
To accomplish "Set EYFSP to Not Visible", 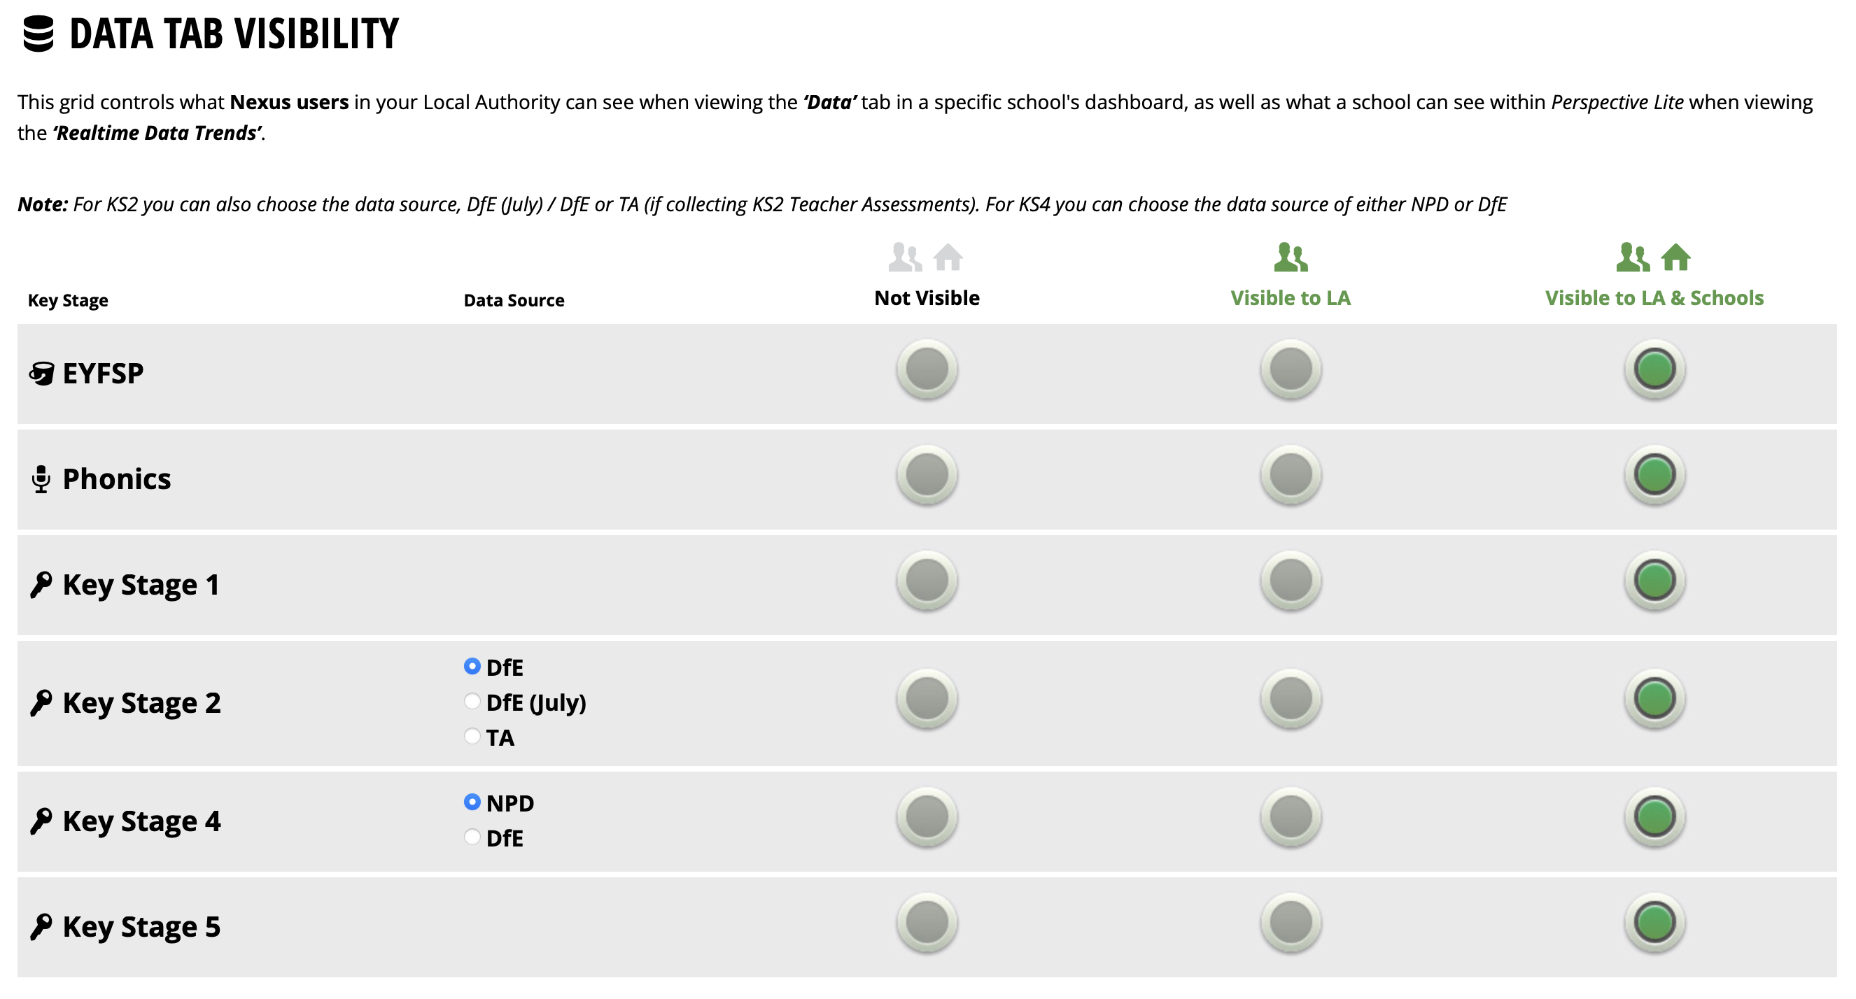I will tap(927, 369).
